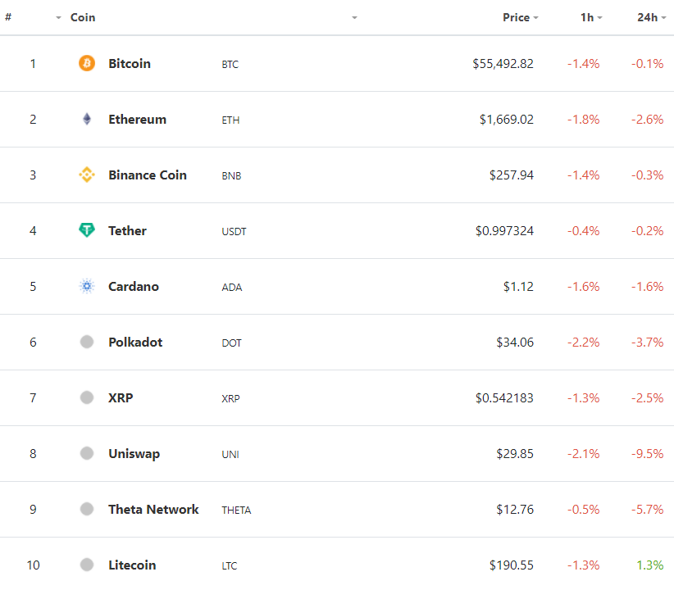674x590 pixels.
Task: Click the sort arrow left of Price
Action: [354, 17]
